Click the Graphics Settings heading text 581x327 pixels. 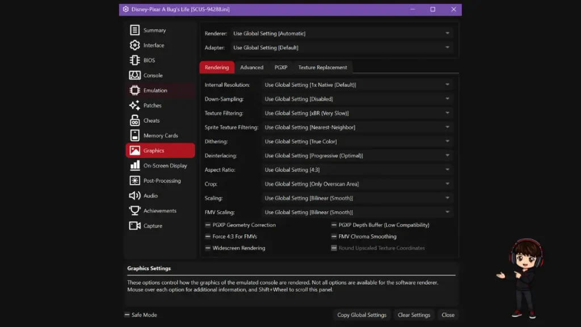coord(149,269)
